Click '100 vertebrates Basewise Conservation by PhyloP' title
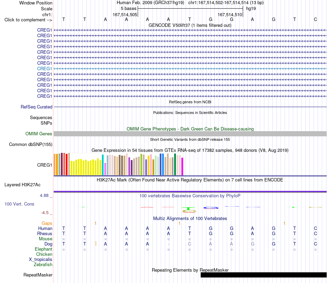The image size is (327, 283). (x=190, y=196)
